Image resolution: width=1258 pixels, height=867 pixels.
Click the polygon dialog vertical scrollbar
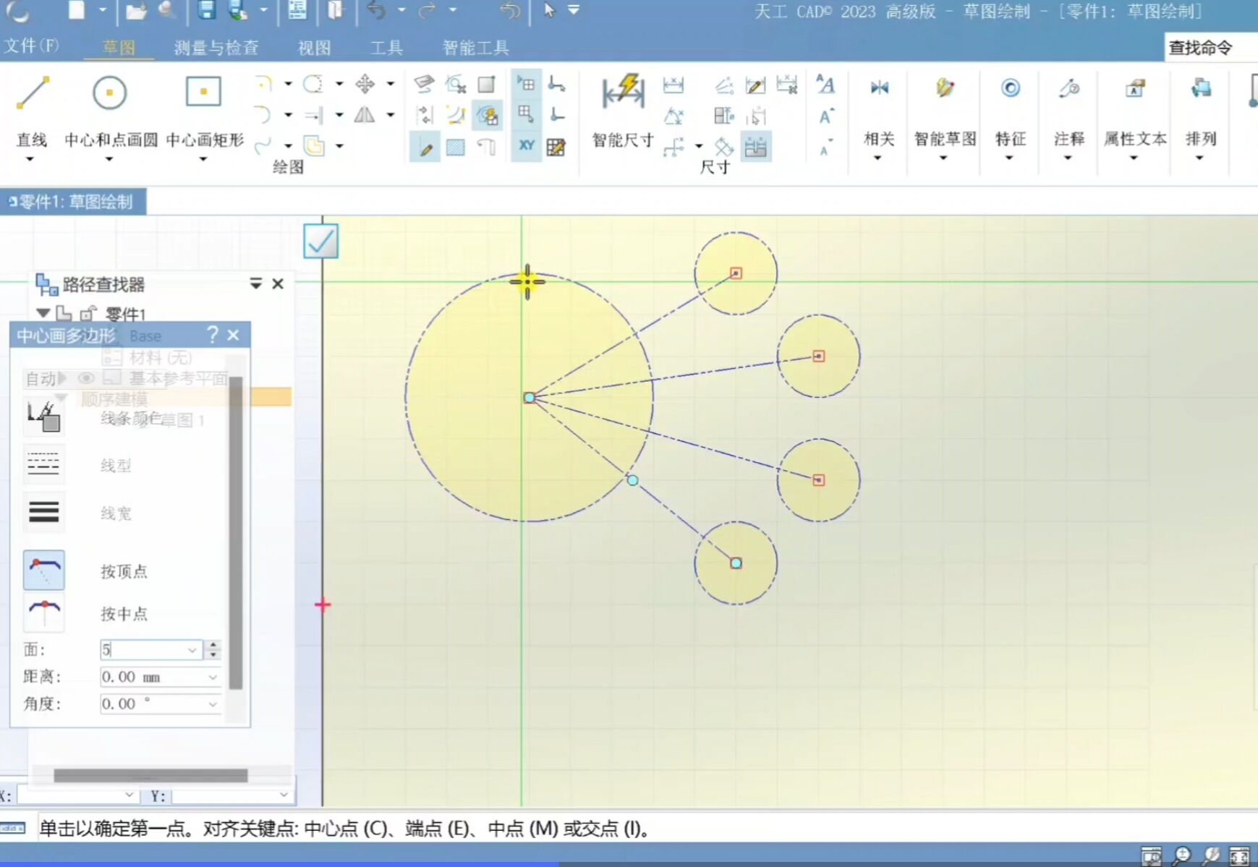236,532
